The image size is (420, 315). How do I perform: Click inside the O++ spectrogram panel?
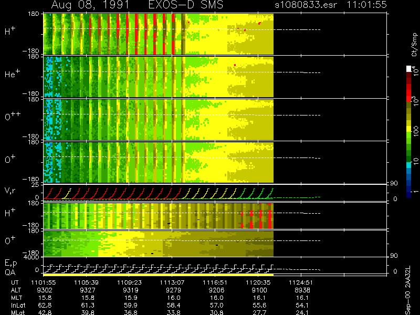pyautogui.click(x=159, y=120)
